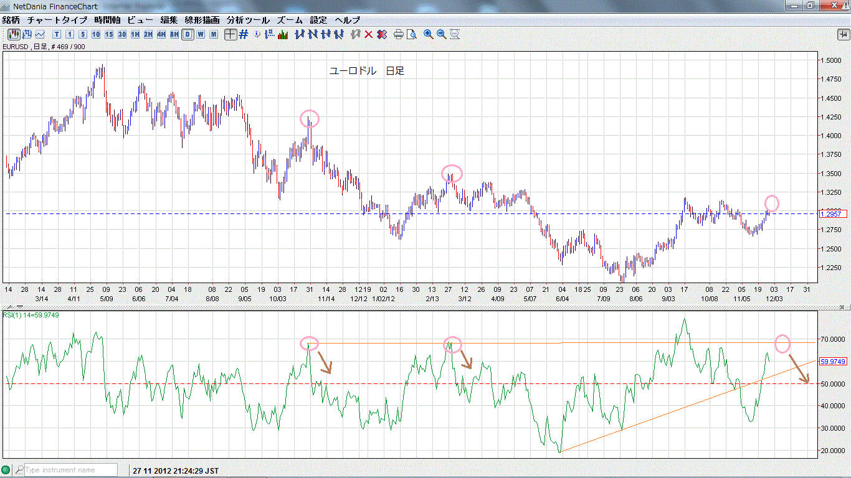851x478 pixels.
Task: Open the 線形描画 menu
Action: 203,20
